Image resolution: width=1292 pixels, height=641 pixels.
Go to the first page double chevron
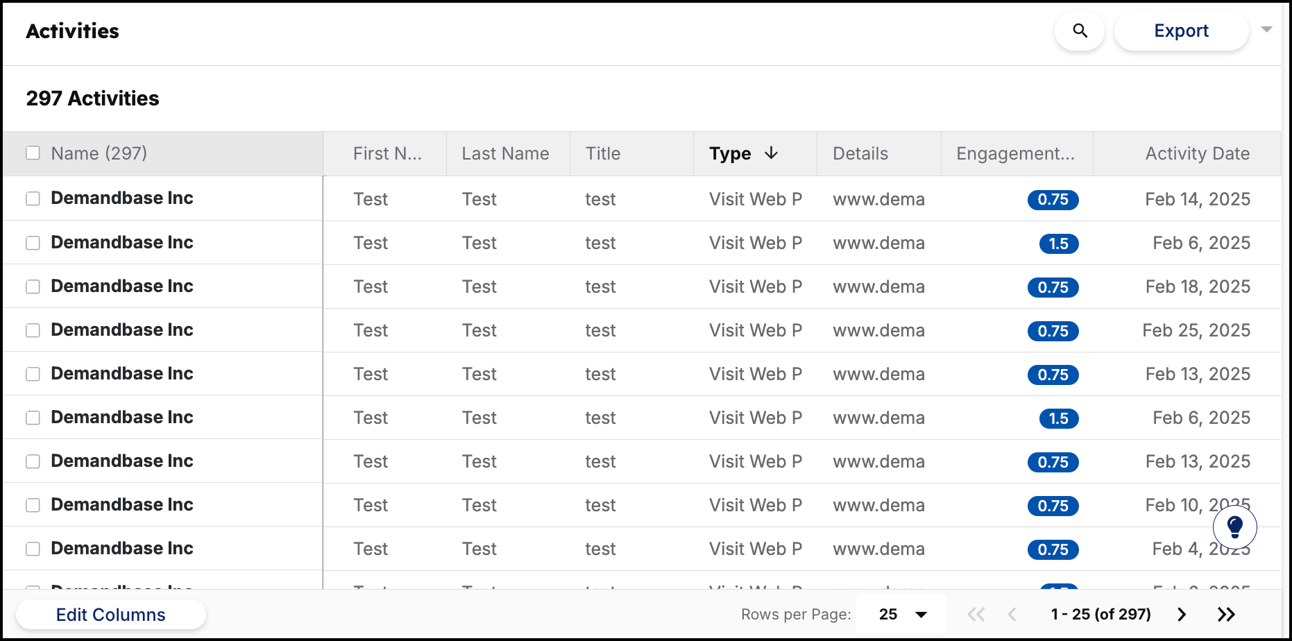pyautogui.click(x=976, y=615)
